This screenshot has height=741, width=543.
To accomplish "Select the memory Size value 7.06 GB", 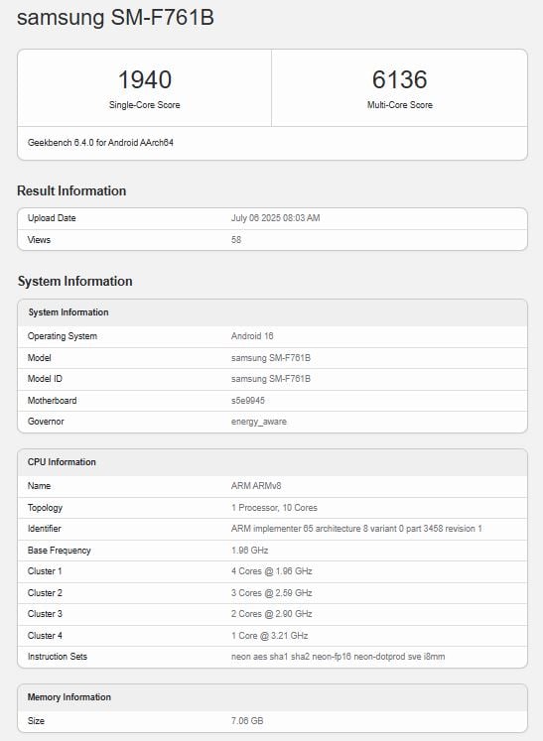I will click(247, 721).
